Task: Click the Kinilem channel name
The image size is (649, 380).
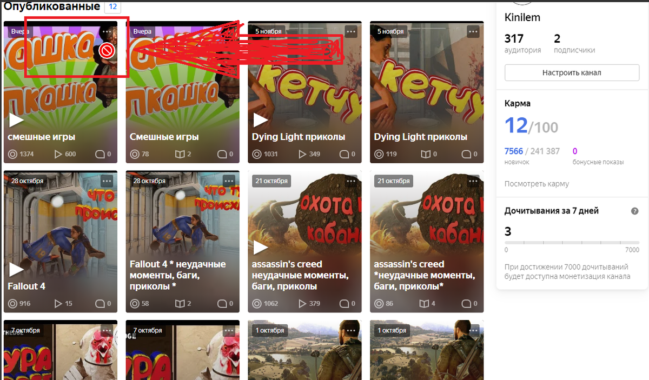Action: tap(522, 17)
